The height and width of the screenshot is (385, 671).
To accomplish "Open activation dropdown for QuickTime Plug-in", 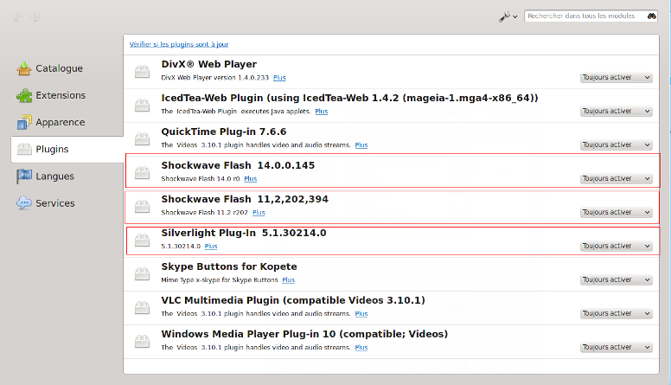I will [617, 145].
